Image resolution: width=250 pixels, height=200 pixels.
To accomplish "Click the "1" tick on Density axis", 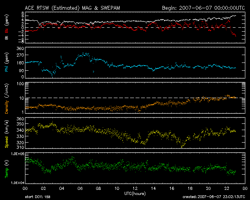I will 23,112.
